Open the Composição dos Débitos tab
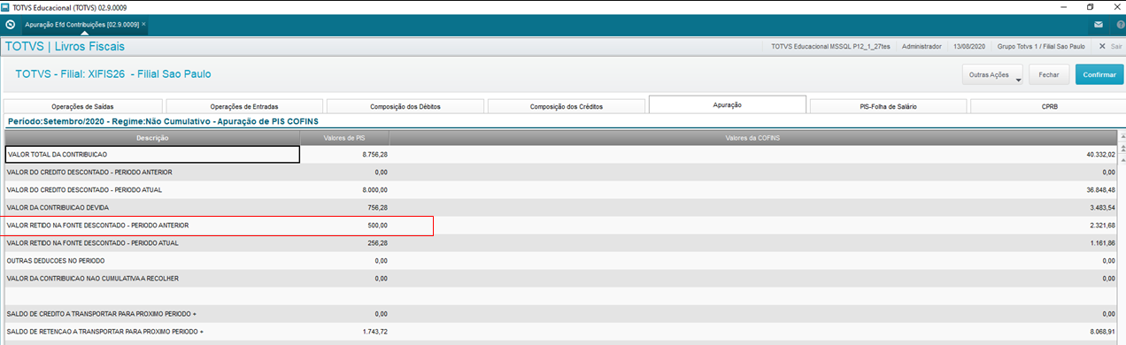 click(x=405, y=106)
